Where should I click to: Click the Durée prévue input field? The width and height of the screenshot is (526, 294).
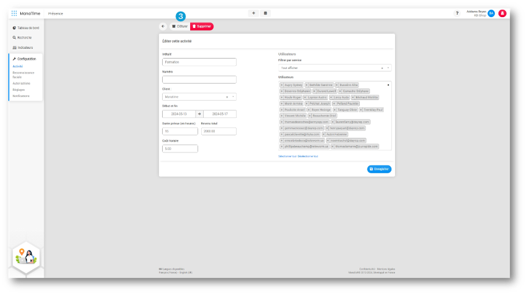click(x=180, y=132)
